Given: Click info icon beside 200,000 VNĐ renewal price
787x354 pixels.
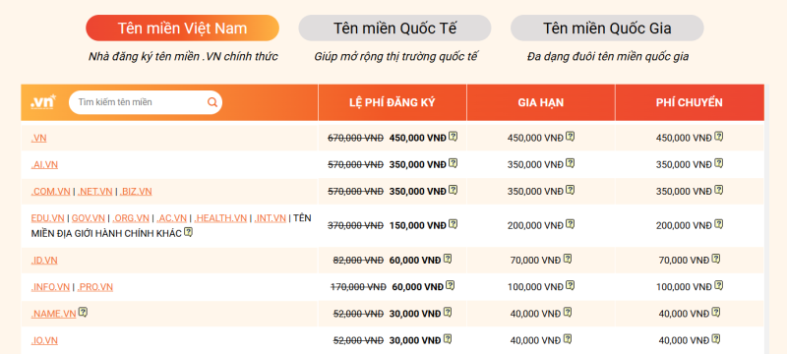Looking at the screenshot, I should (571, 224).
